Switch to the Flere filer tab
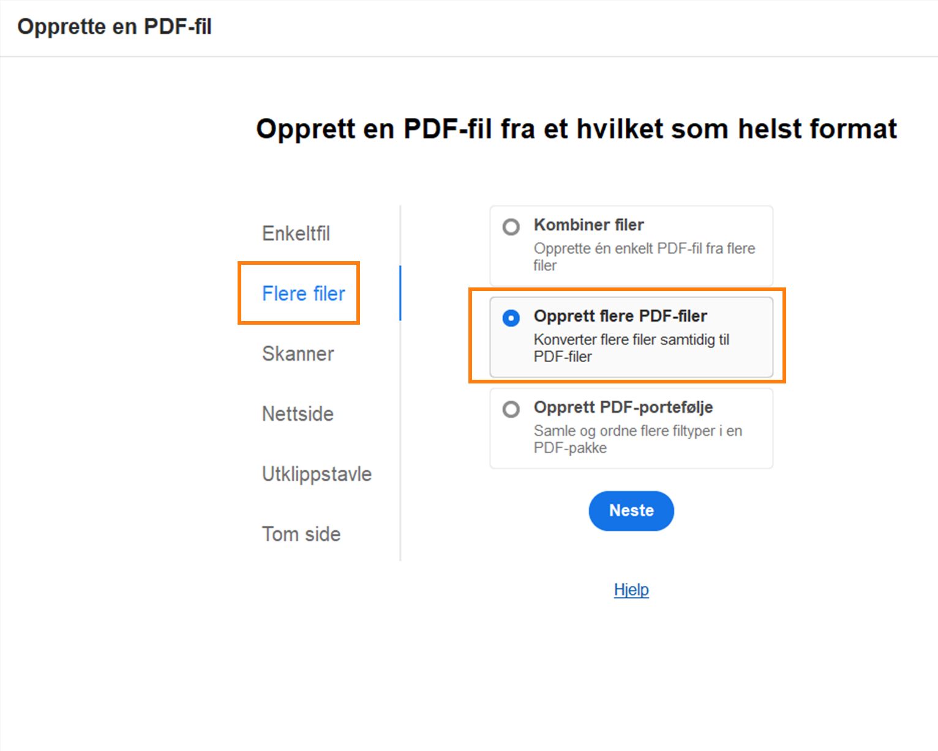938x751 pixels. point(303,294)
